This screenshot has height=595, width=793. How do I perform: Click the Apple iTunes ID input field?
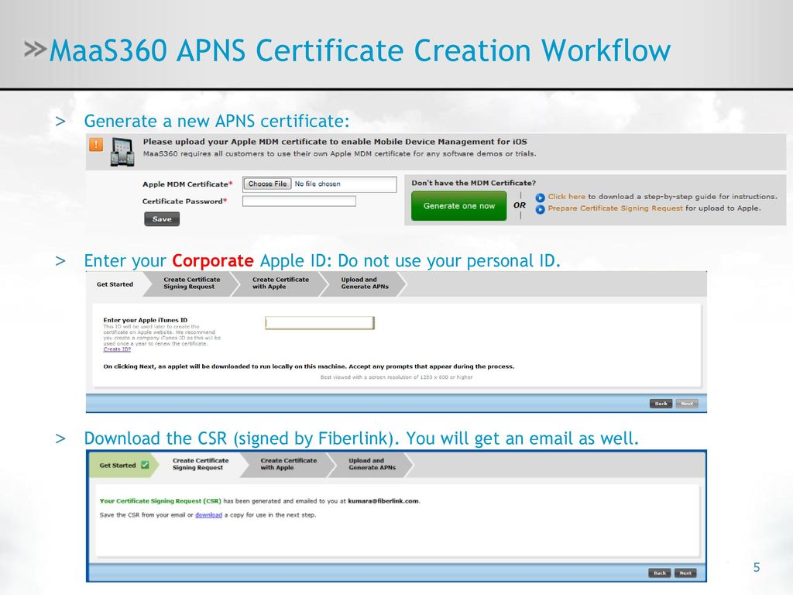(320, 323)
